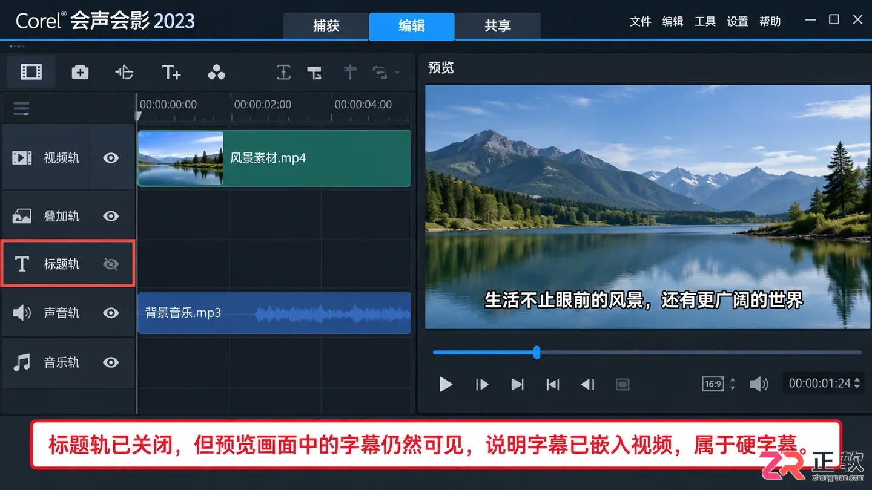Viewport: 872px width, 490px height.
Task: Step to the next frame in preview
Action: (x=482, y=384)
